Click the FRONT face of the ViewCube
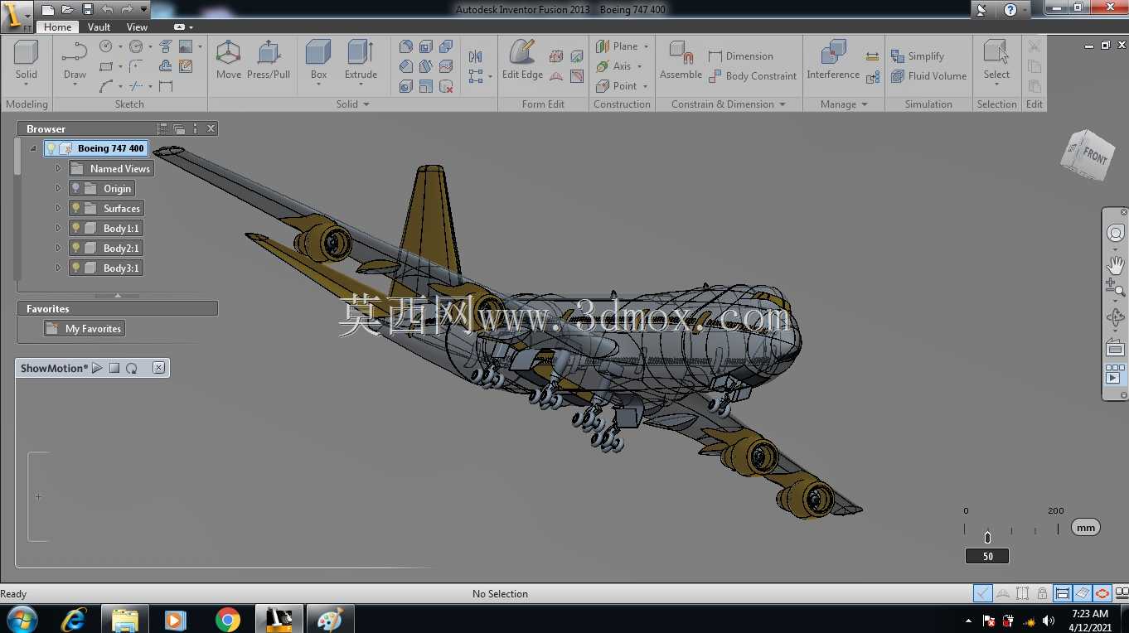The image size is (1129, 633). click(1094, 155)
